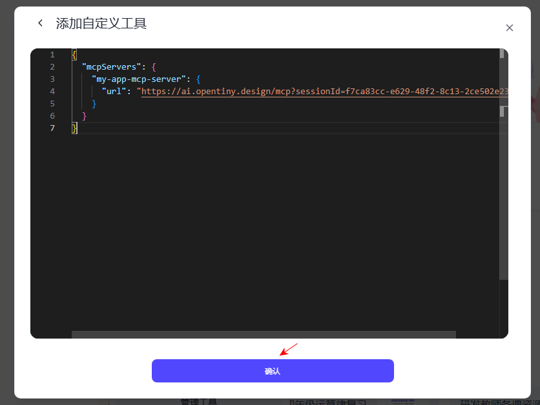Click the opening brace on line 1

click(x=74, y=55)
